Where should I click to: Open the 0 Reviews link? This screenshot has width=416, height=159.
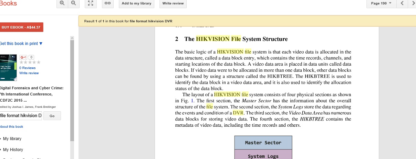(28, 68)
